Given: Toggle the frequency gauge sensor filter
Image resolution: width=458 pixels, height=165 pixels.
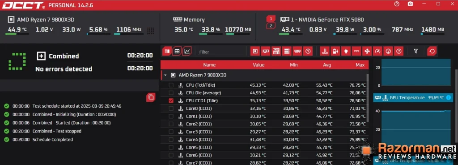Looking at the screenshot, I should 377,51.
